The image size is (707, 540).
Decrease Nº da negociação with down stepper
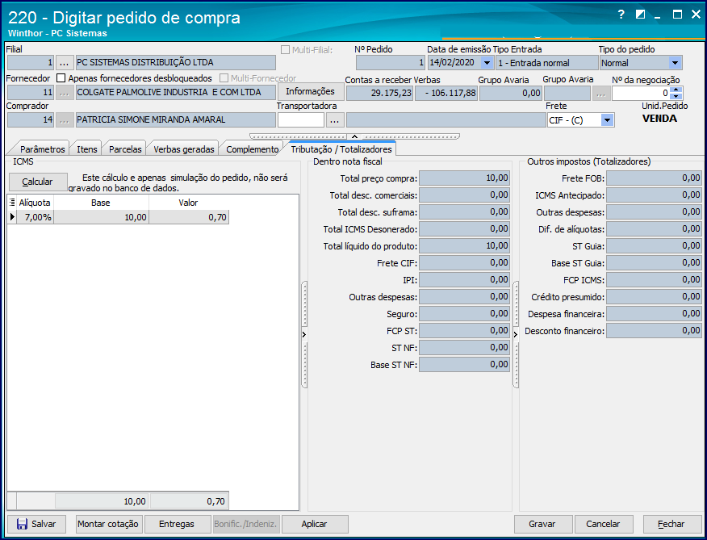[676, 97]
